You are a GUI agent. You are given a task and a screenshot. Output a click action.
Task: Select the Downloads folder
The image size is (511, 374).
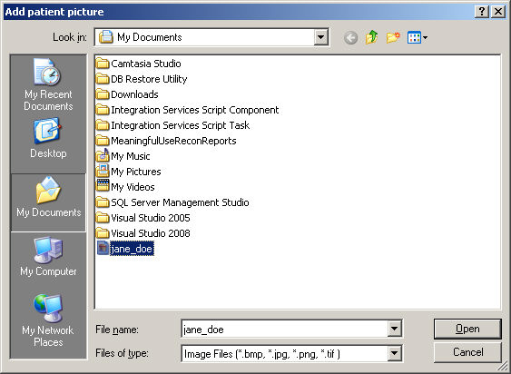127,94
